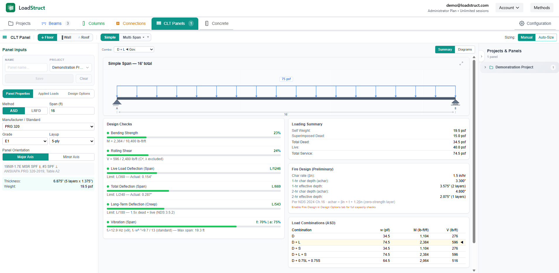Open the Columns tab
559x273 pixels.
tap(93, 23)
